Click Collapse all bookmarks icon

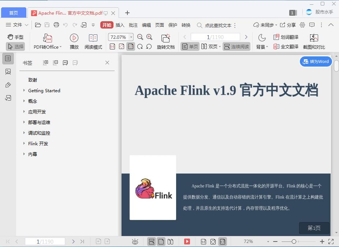tap(55, 63)
